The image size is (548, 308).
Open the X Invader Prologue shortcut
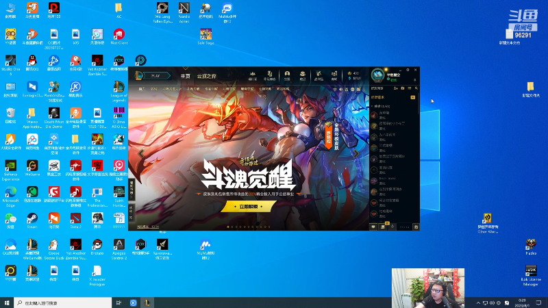[x=97, y=276]
